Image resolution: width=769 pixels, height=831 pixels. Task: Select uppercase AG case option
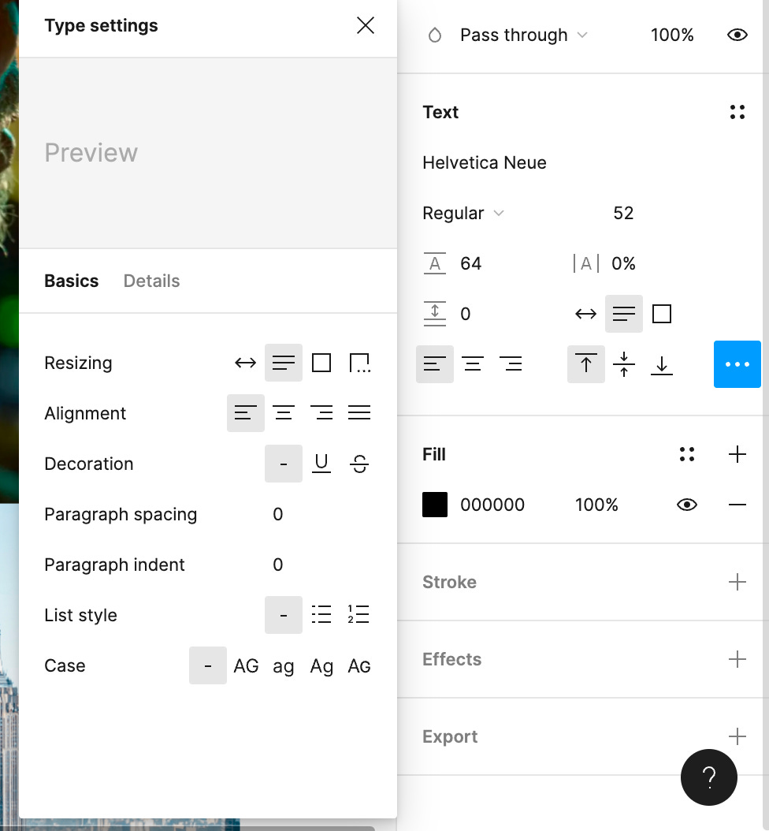point(246,665)
